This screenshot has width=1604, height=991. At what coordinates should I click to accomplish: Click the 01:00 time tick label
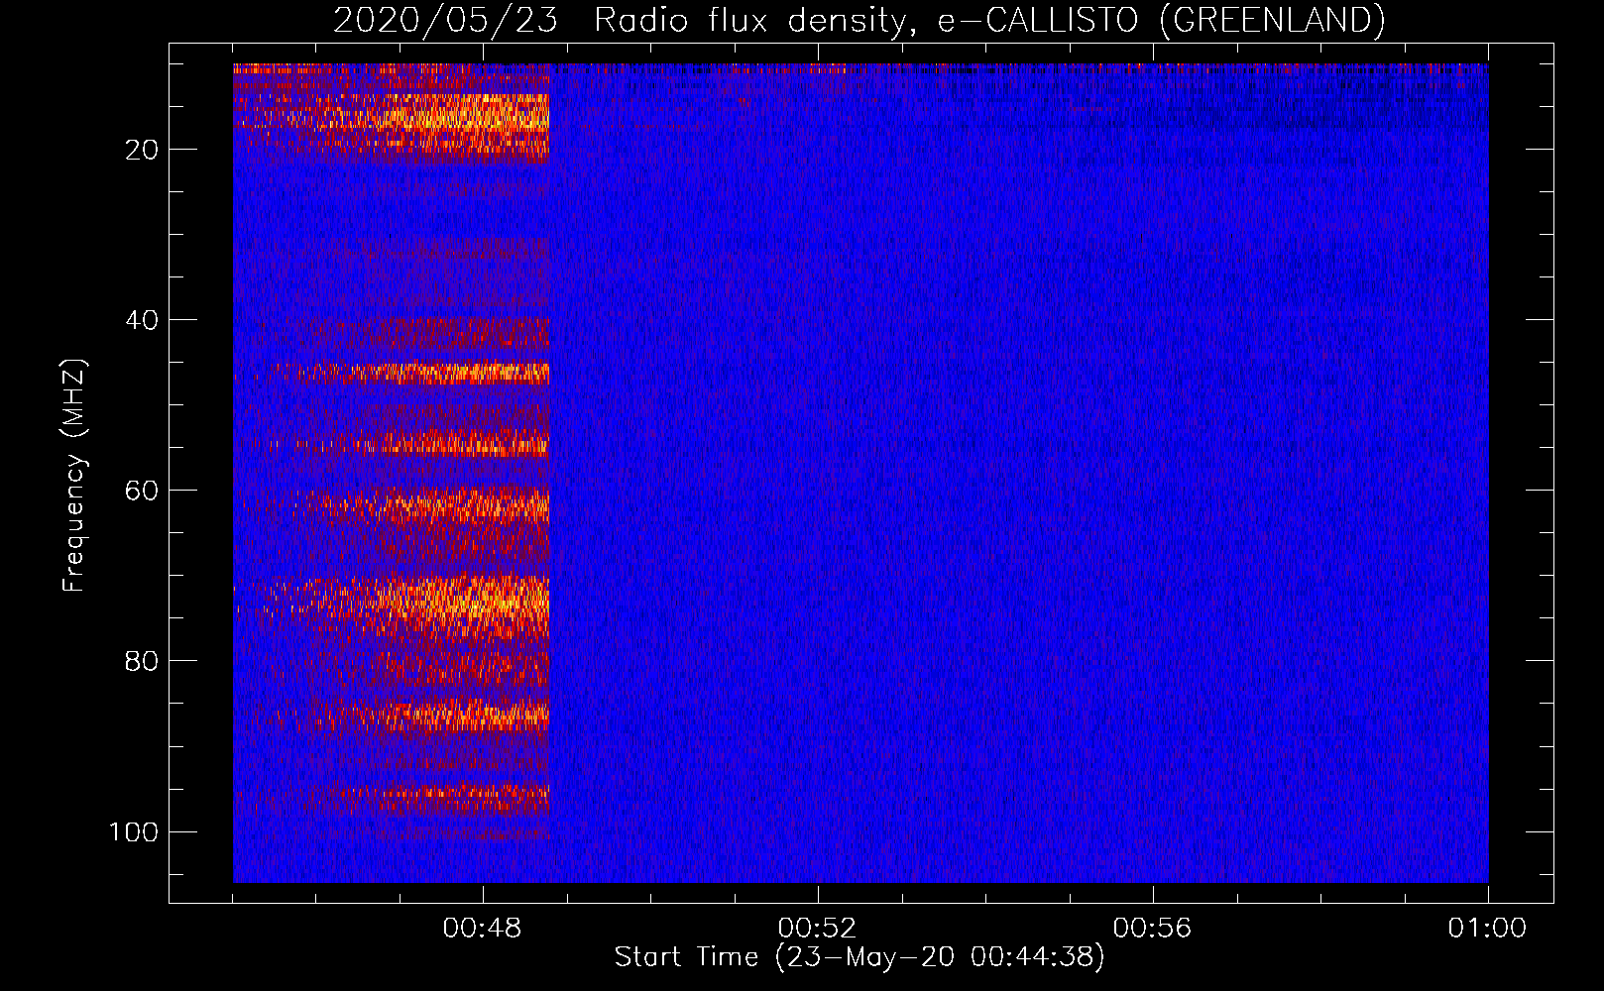pos(1487,929)
